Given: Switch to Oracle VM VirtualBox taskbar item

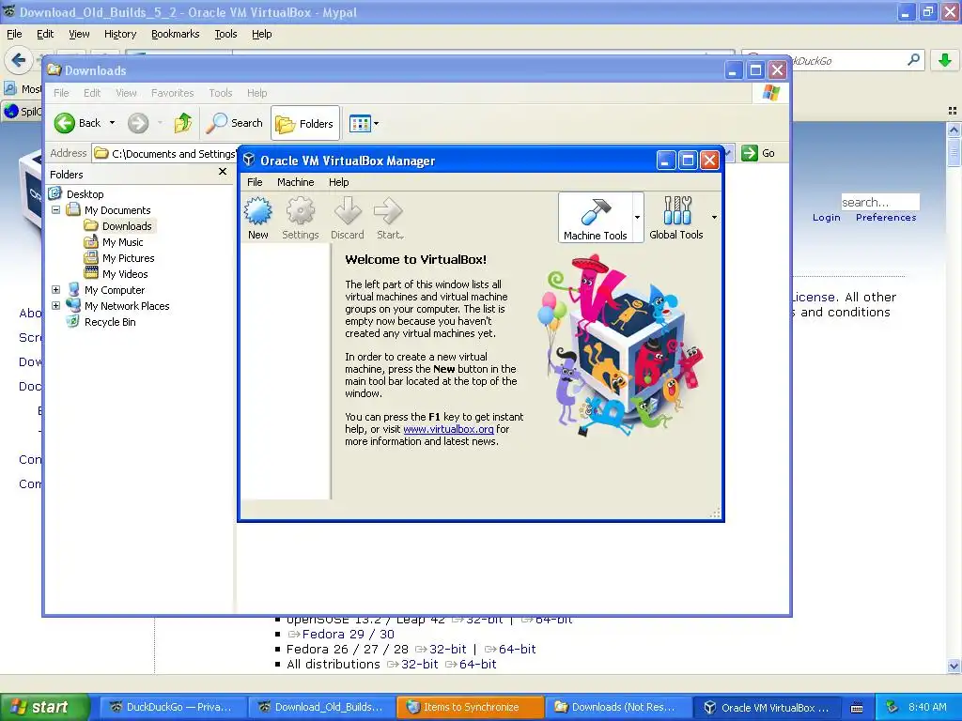Looking at the screenshot, I should (767, 707).
